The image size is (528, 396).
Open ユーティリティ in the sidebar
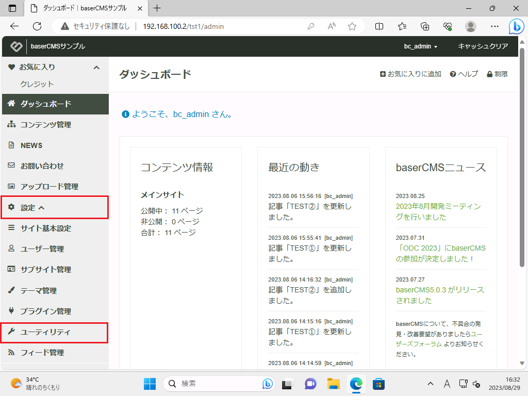tap(45, 332)
